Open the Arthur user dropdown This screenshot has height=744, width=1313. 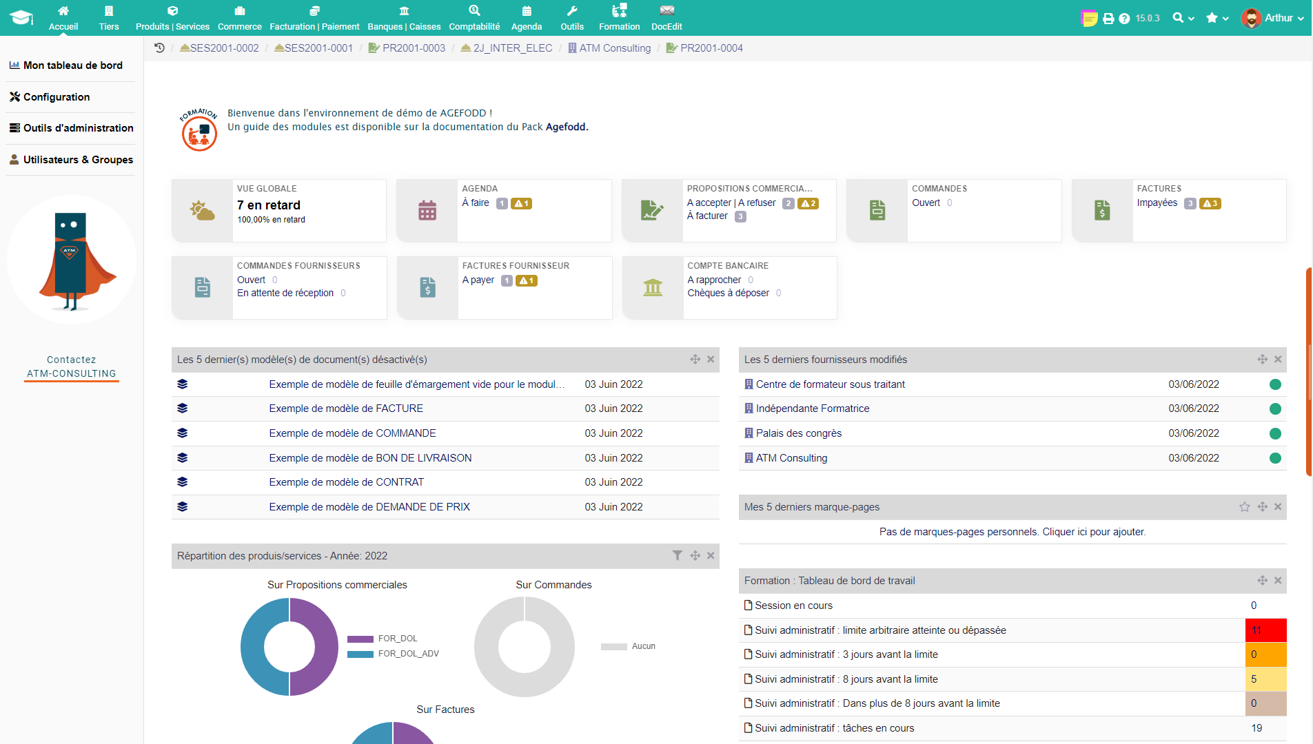(x=1272, y=18)
